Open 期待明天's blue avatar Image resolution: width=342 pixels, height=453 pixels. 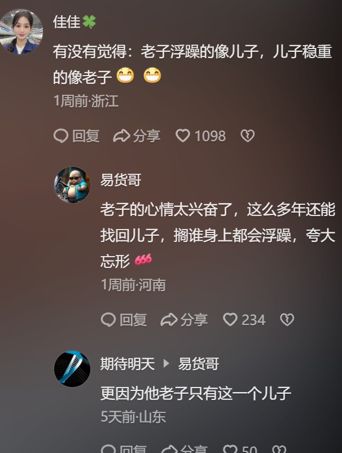(x=72, y=369)
